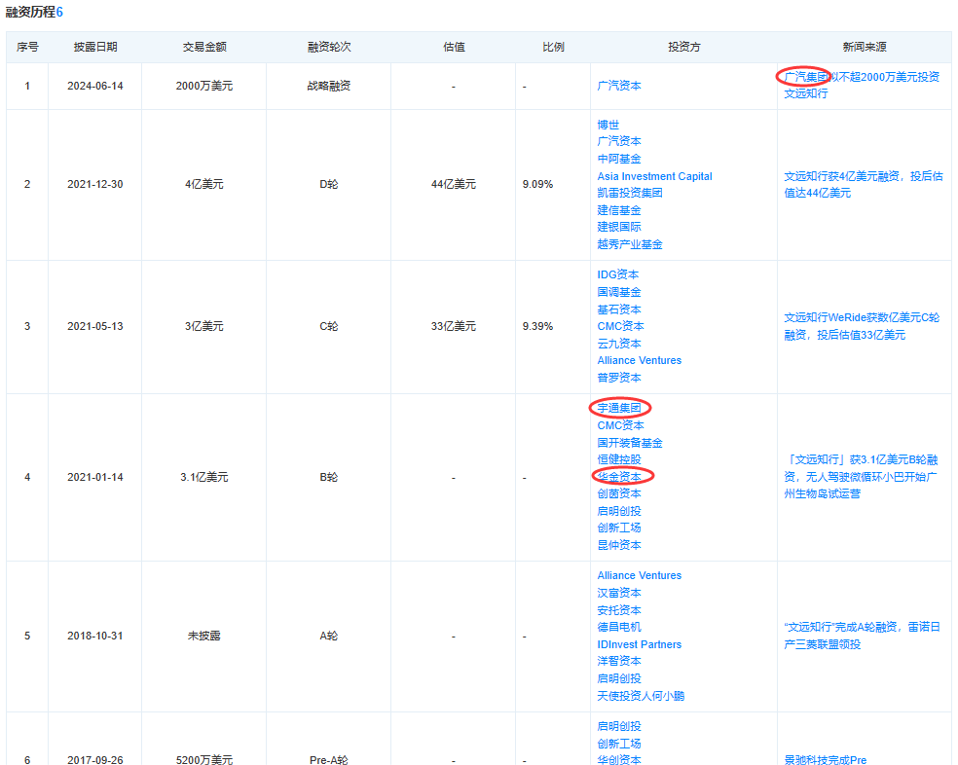Select the date cell 2021-12-30
The width and height of the screenshot is (958, 765).
tap(95, 185)
